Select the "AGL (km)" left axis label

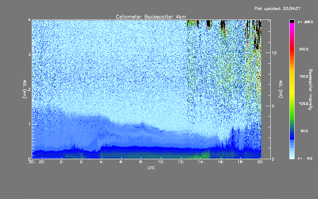point(25,89)
